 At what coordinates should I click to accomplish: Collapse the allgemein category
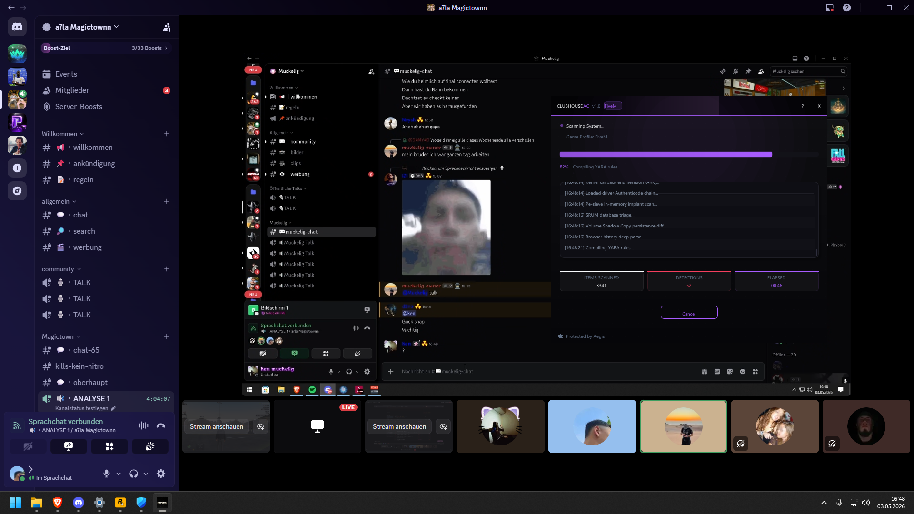coord(59,202)
